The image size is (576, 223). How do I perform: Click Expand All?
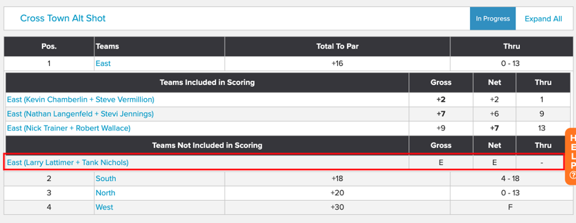pos(543,18)
